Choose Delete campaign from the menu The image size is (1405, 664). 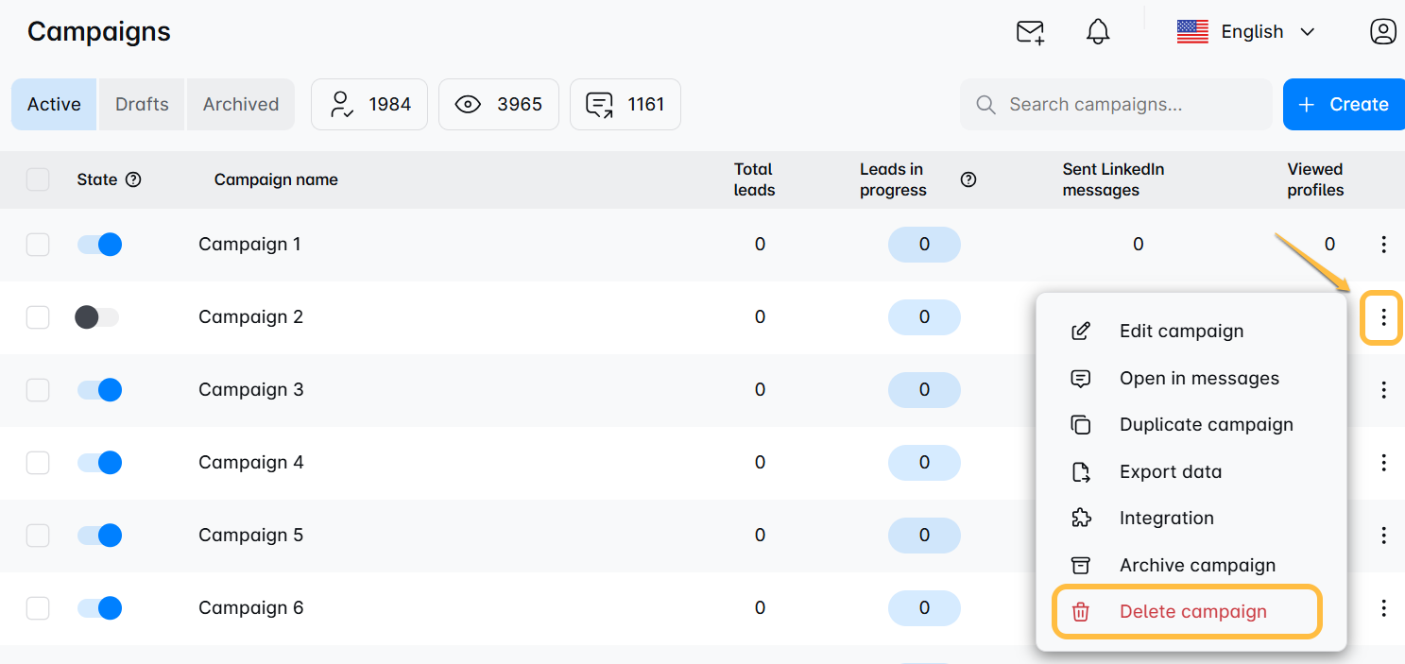pos(1187,612)
